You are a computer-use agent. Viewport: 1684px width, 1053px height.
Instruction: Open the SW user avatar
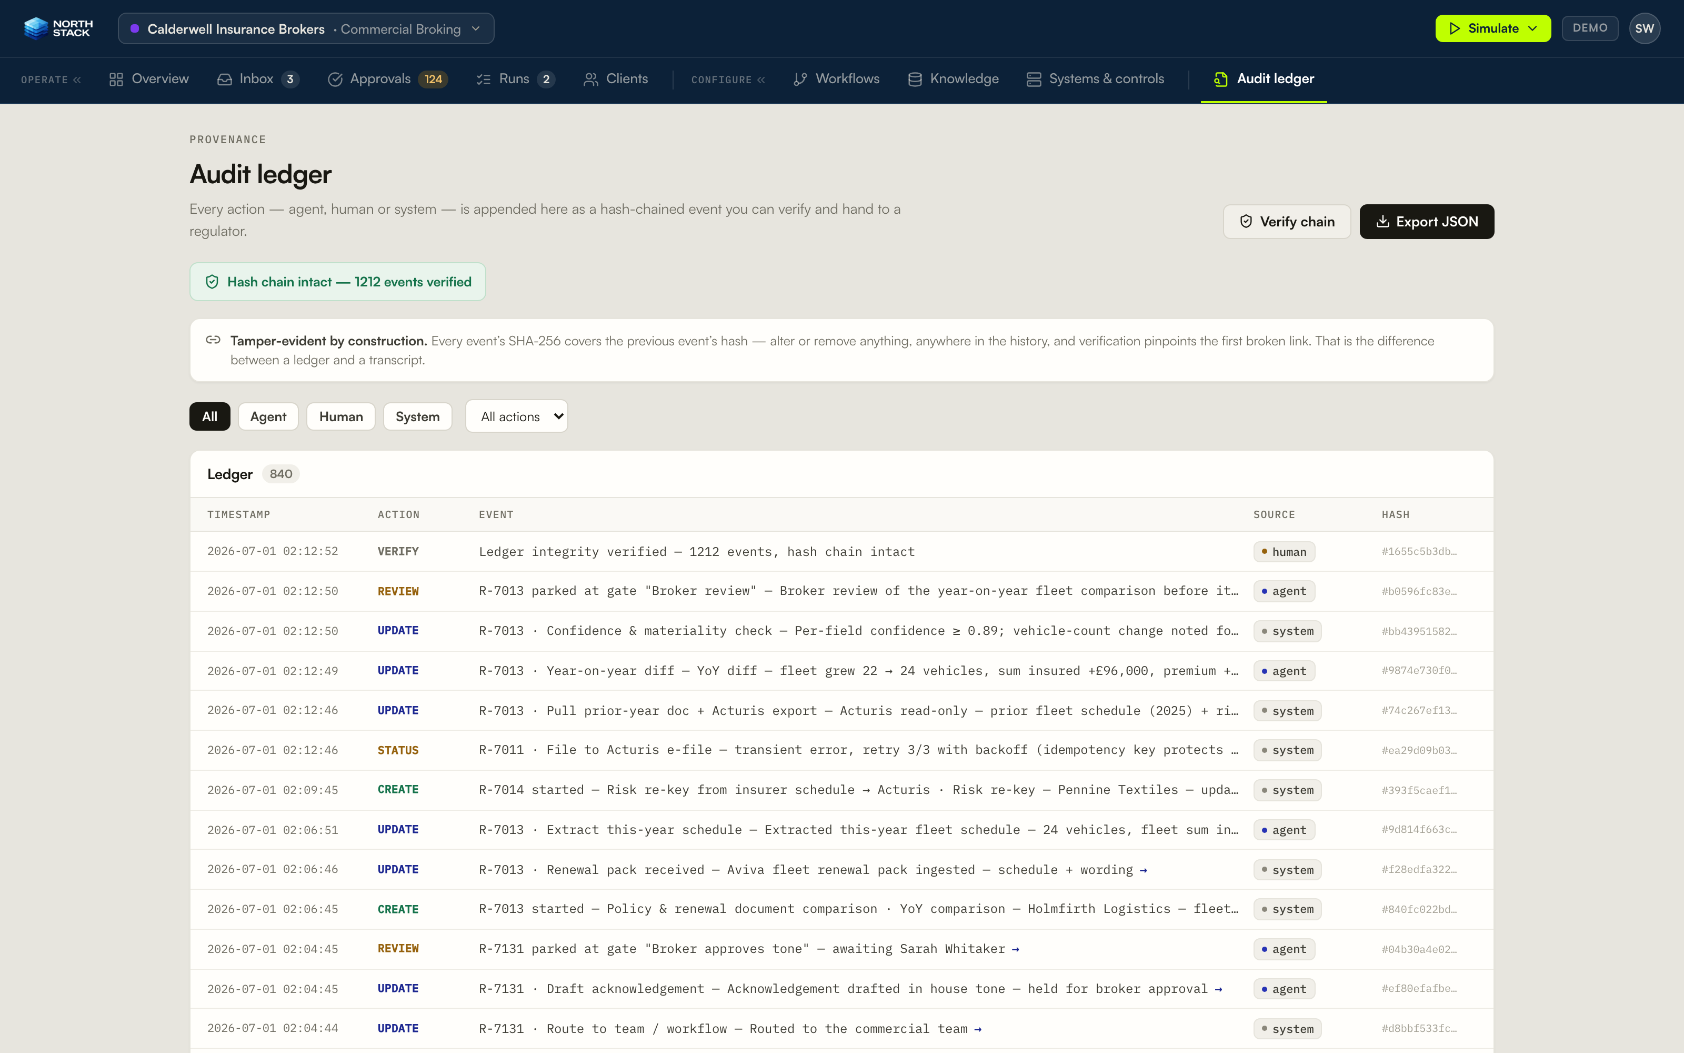(1645, 28)
